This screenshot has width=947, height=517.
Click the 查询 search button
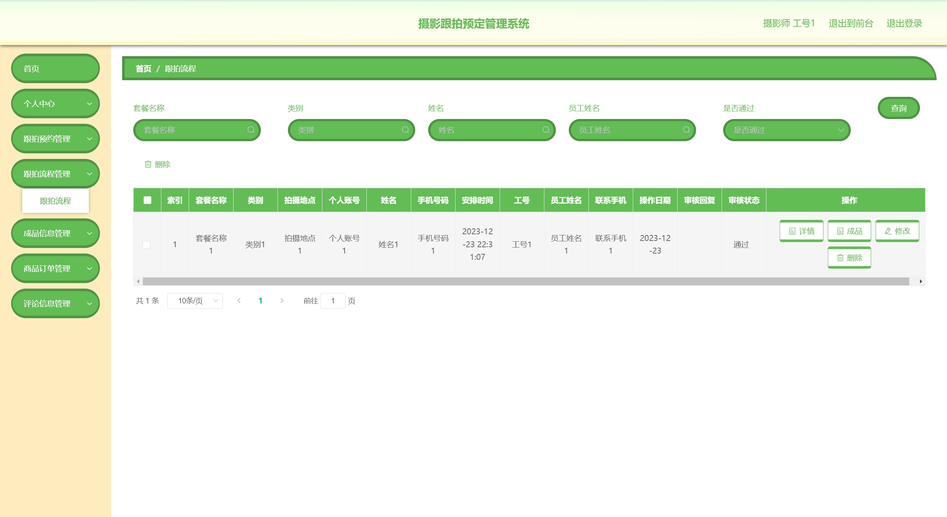[898, 108]
